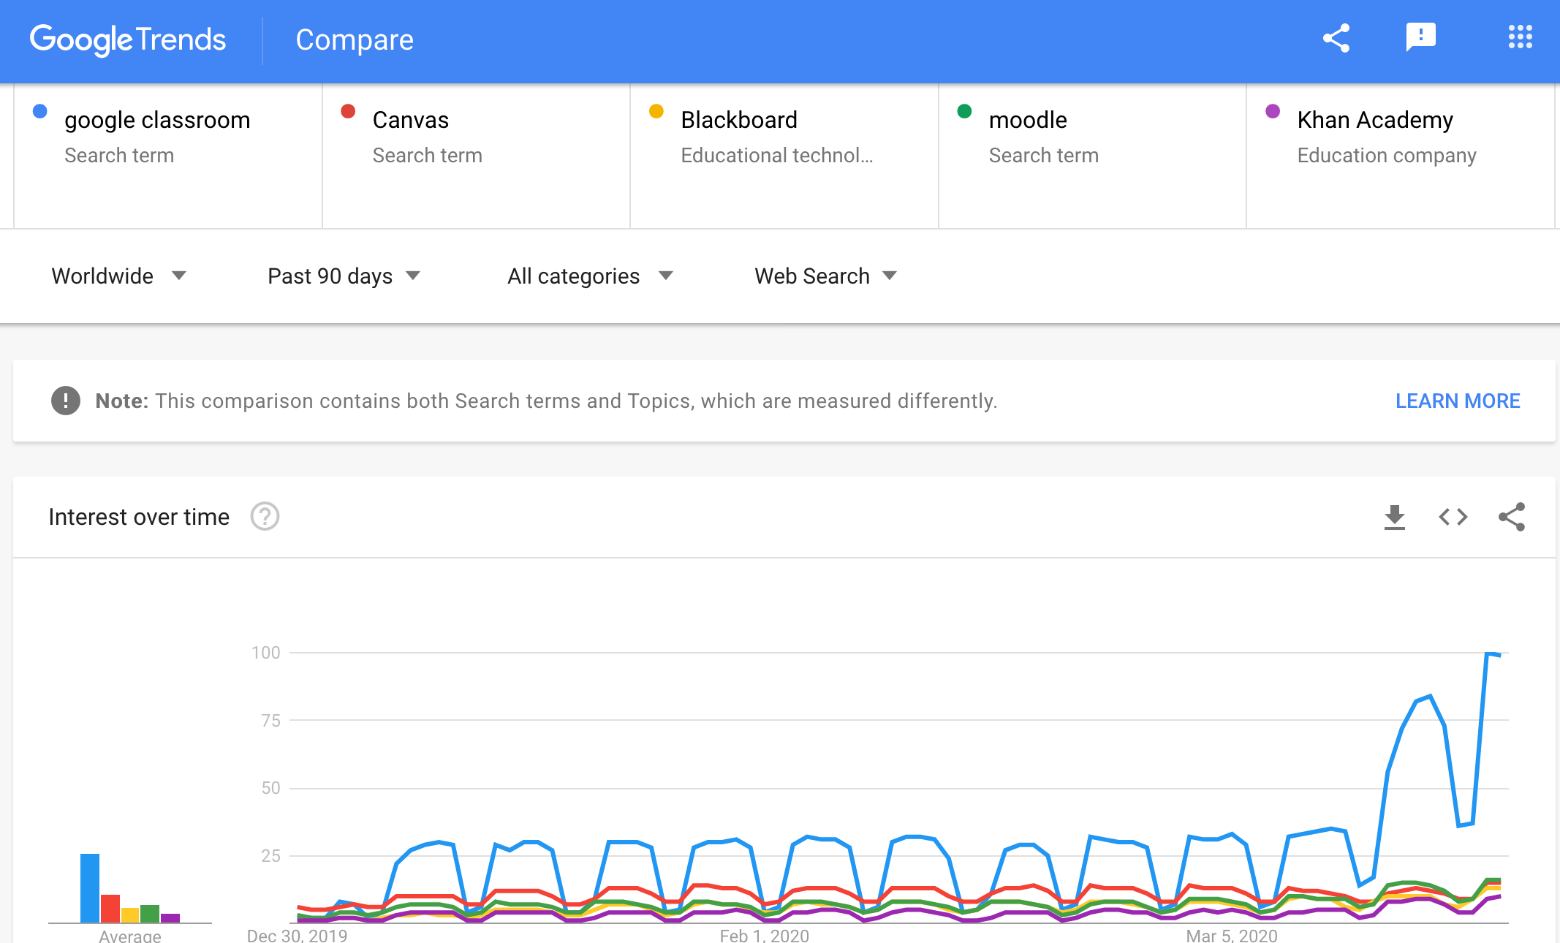Share the Interest over time chart

pyautogui.click(x=1511, y=517)
